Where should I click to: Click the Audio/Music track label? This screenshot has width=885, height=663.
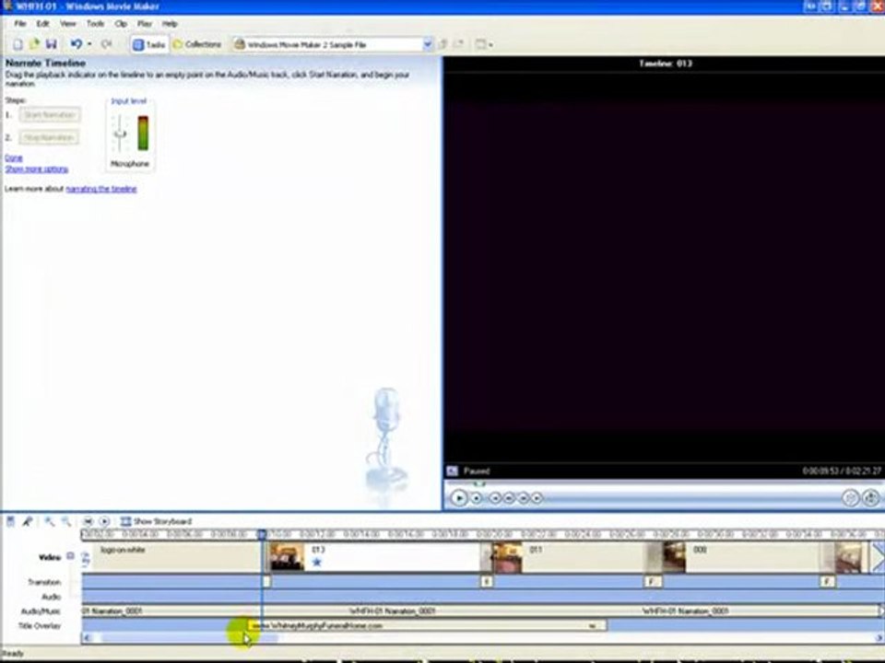pyautogui.click(x=40, y=611)
